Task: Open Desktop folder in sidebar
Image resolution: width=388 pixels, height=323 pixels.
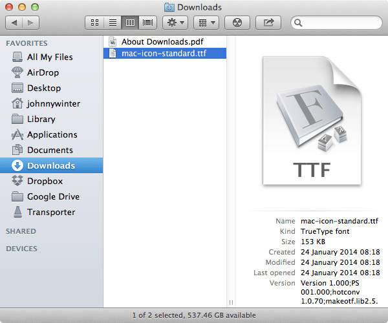Action: [51, 89]
